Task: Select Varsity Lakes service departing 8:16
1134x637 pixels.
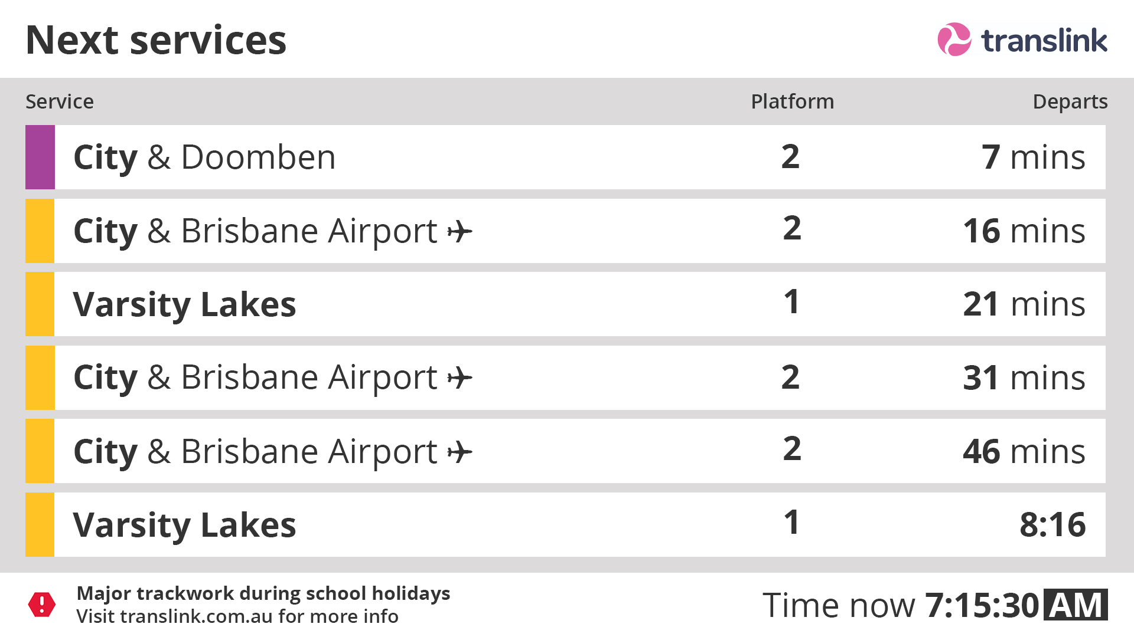Action: [x=565, y=524]
